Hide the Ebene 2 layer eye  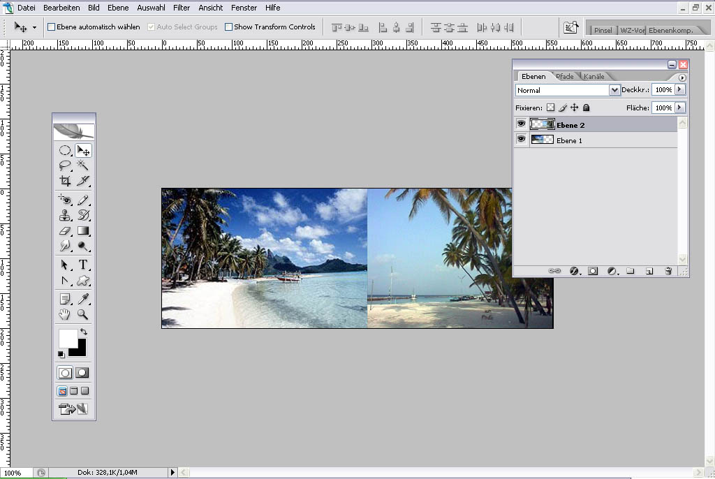521,124
